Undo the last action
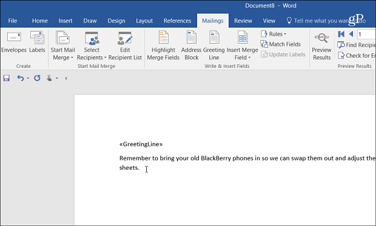 (21, 78)
